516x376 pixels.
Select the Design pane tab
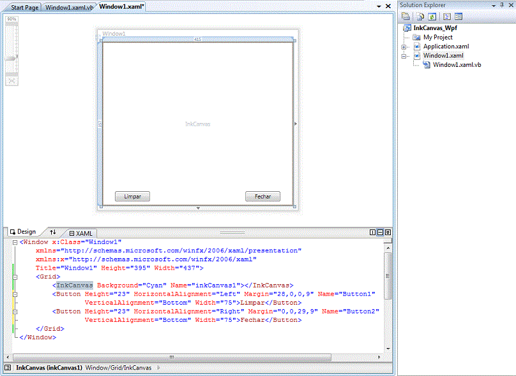(23, 232)
